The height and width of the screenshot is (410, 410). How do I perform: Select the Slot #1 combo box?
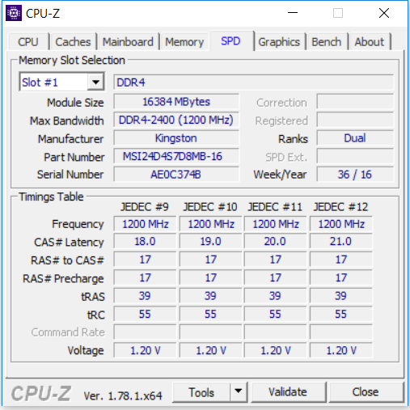(61, 82)
